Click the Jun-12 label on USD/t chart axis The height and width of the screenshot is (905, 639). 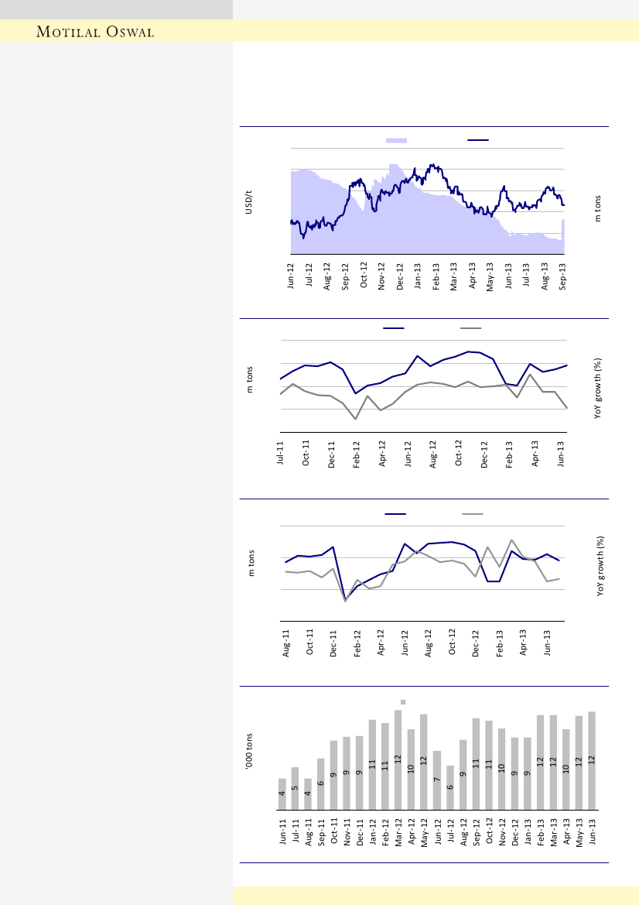(x=290, y=277)
